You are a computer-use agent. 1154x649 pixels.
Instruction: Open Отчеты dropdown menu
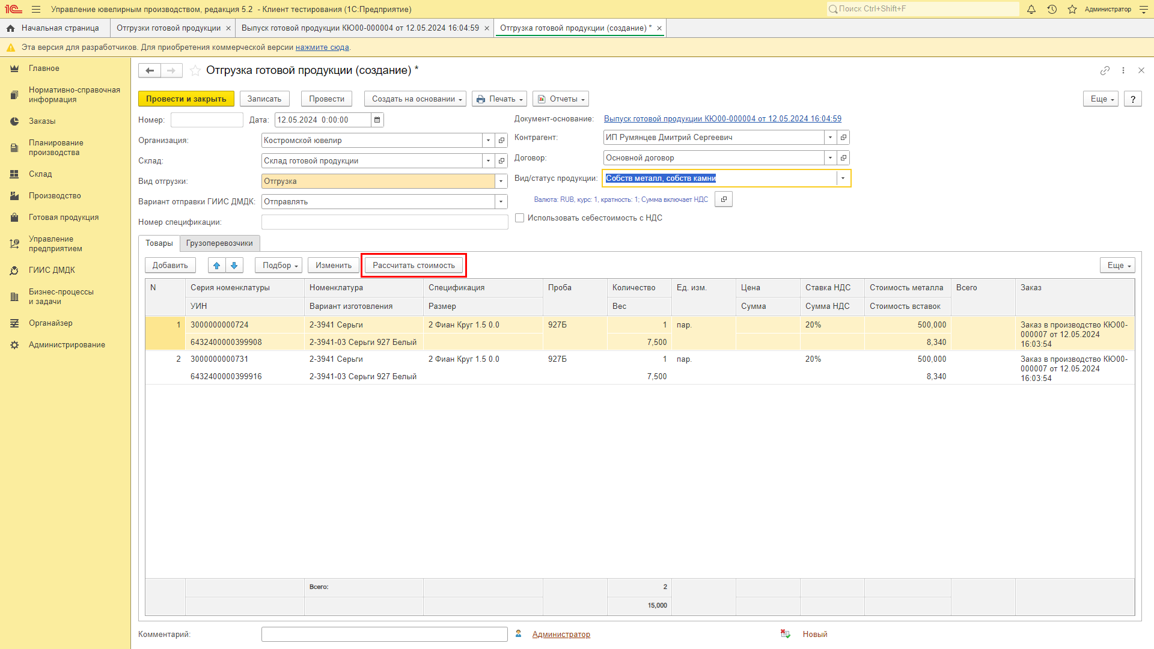click(561, 99)
